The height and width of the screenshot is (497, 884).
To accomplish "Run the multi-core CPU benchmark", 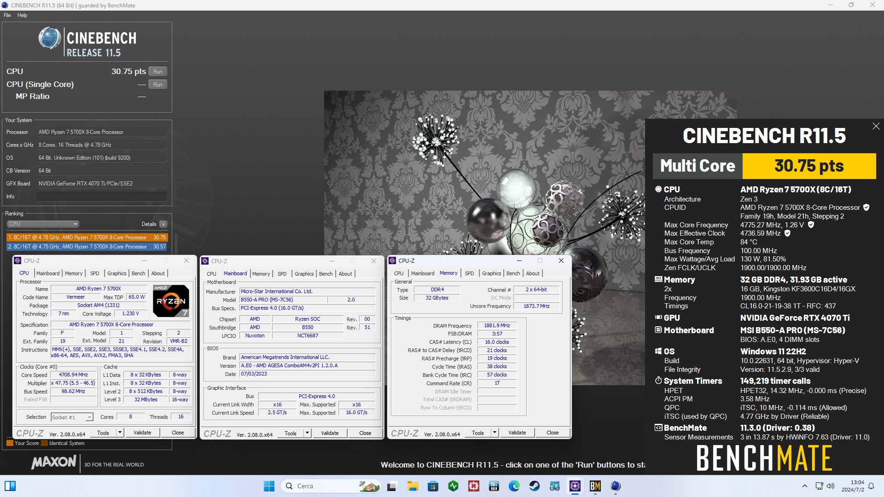I will click(157, 71).
